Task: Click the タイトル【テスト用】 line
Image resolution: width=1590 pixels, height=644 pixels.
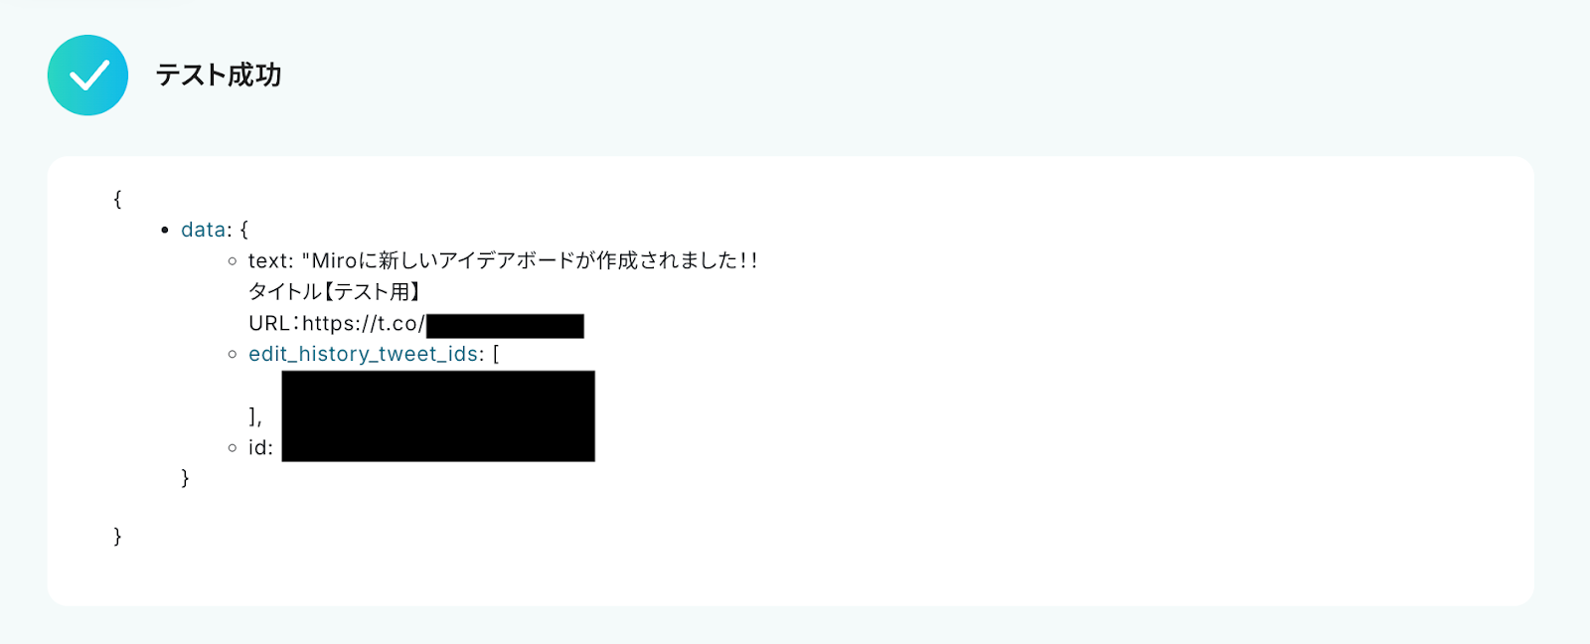Action: (x=335, y=292)
